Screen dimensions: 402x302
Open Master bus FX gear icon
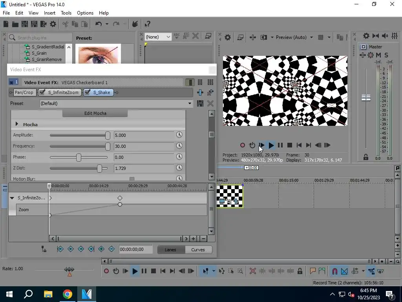click(x=371, y=55)
